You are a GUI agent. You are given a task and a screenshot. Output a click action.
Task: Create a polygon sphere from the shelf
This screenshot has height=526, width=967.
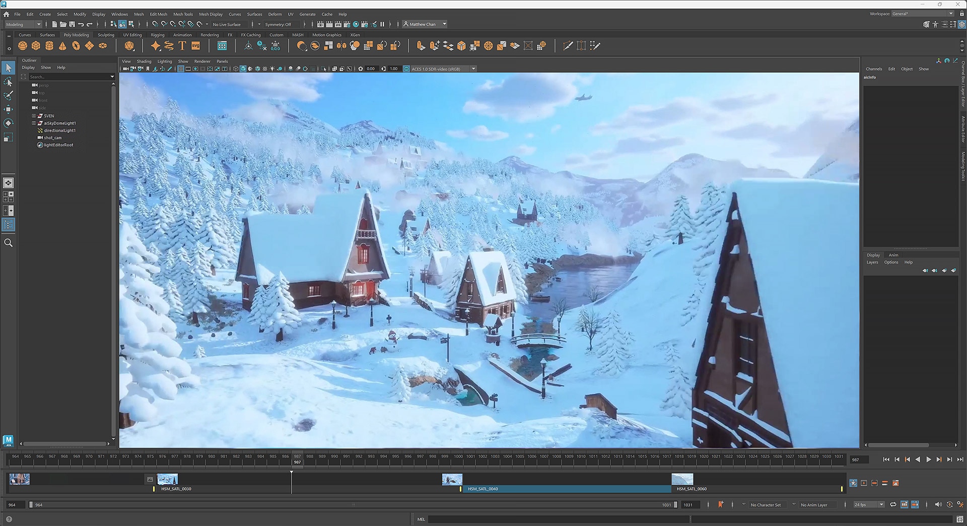(x=23, y=46)
